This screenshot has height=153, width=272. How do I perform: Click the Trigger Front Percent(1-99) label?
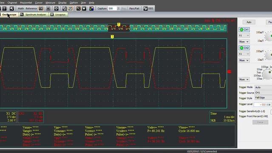point(253,116)
